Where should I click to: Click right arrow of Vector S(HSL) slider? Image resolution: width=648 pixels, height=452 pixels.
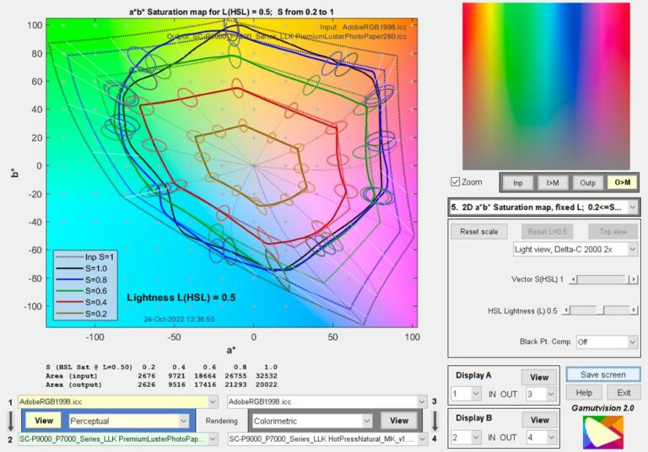click(x=634, y=279)
